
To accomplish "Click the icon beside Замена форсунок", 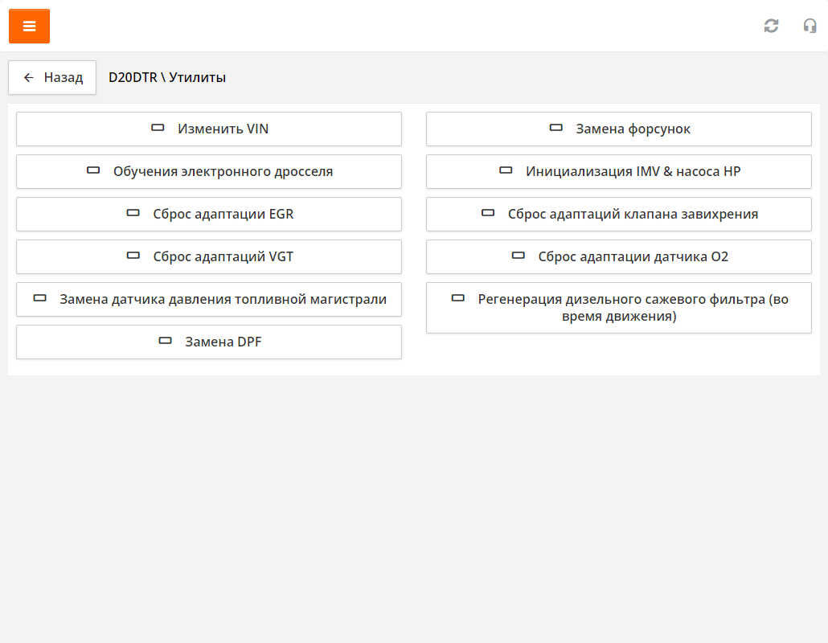I will [555, 128].
